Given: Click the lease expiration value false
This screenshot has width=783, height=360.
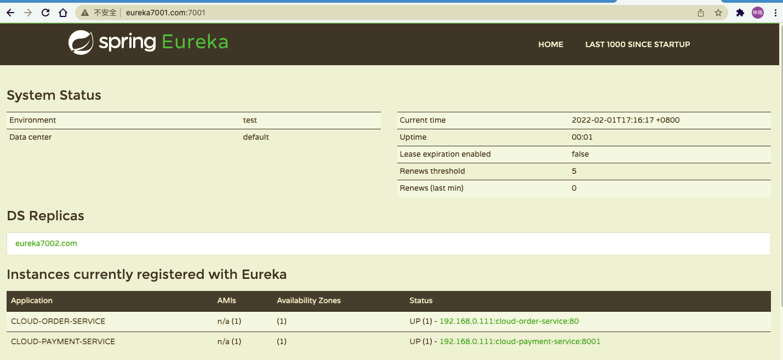Looking at the screenshot, I should coord(580,154).
